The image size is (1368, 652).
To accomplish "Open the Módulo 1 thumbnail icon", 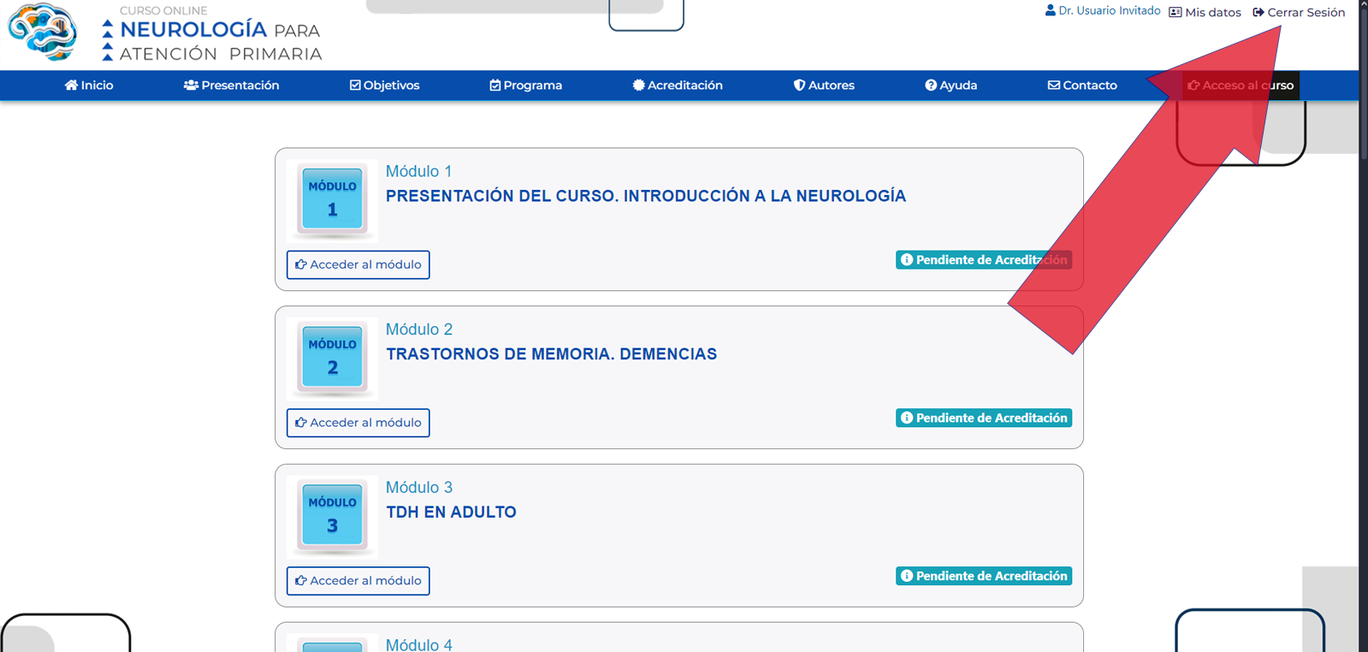I will (332, 200).
